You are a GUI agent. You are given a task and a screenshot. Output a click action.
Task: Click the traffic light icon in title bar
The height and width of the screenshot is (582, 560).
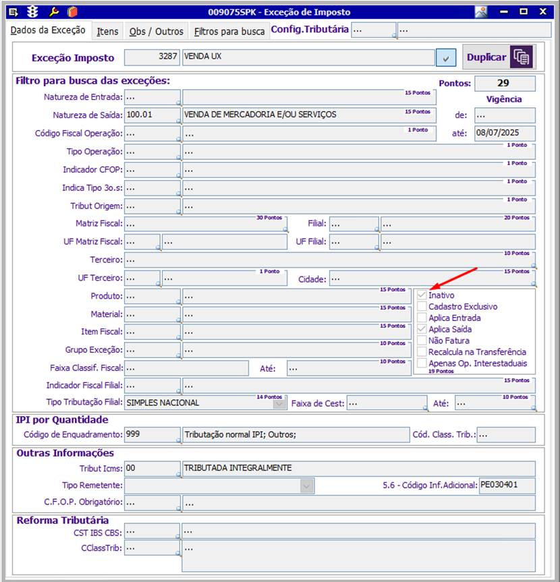coord(32,12)
